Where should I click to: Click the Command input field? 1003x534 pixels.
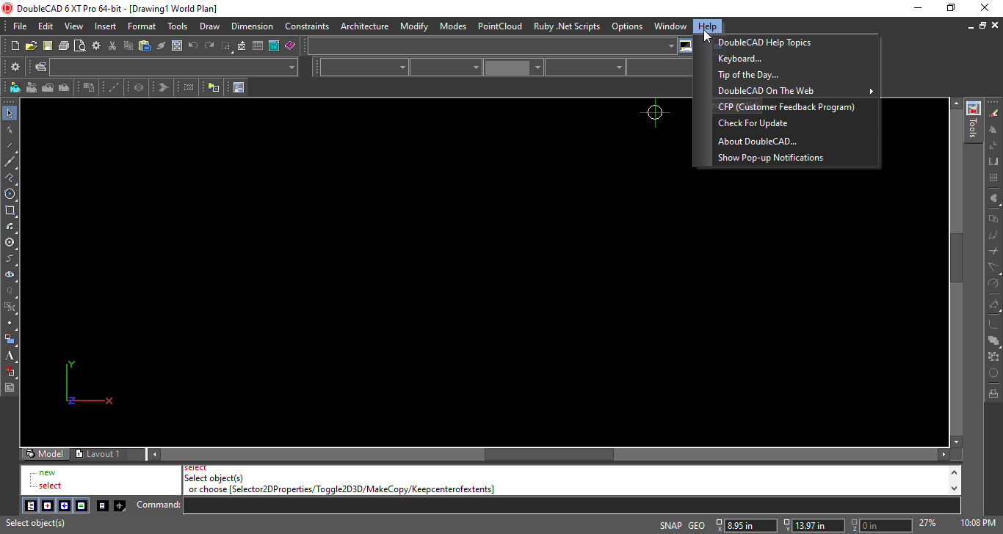pyautogui.click(x=571, y=505)
